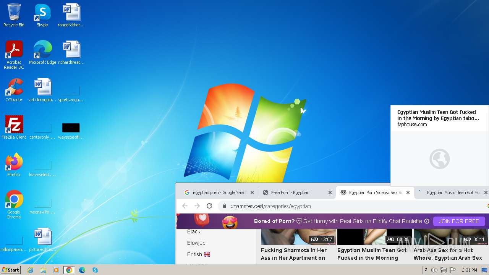The image size is (489, 275).
Task: Launch FileZilla Client shortcut
Action: click(14, 128)
